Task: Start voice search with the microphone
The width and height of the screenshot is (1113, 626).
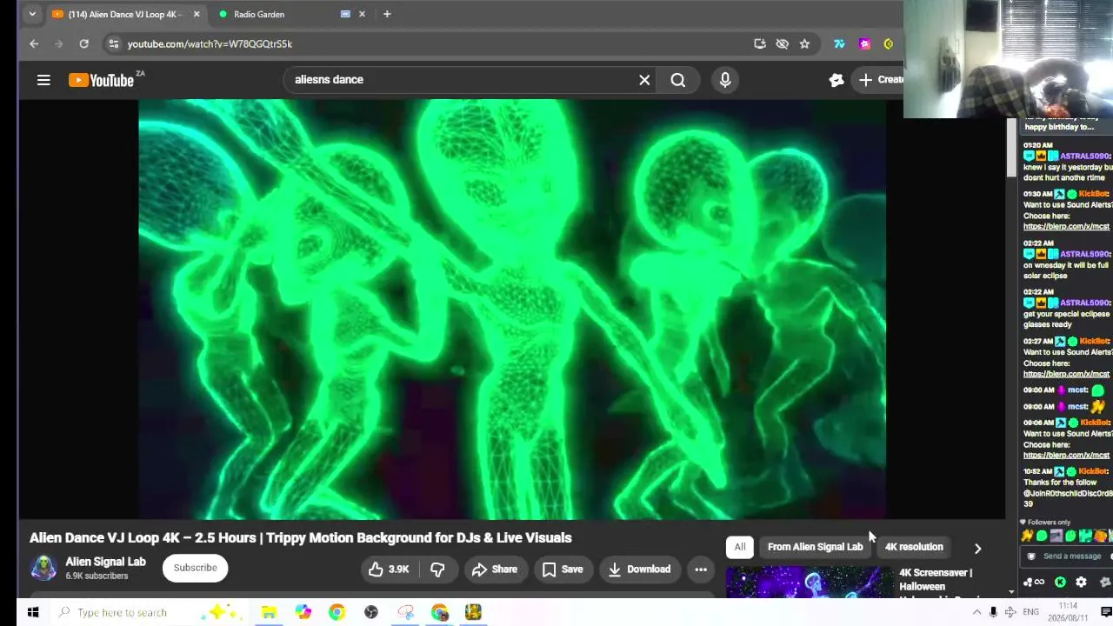Action: coord(725,80)
